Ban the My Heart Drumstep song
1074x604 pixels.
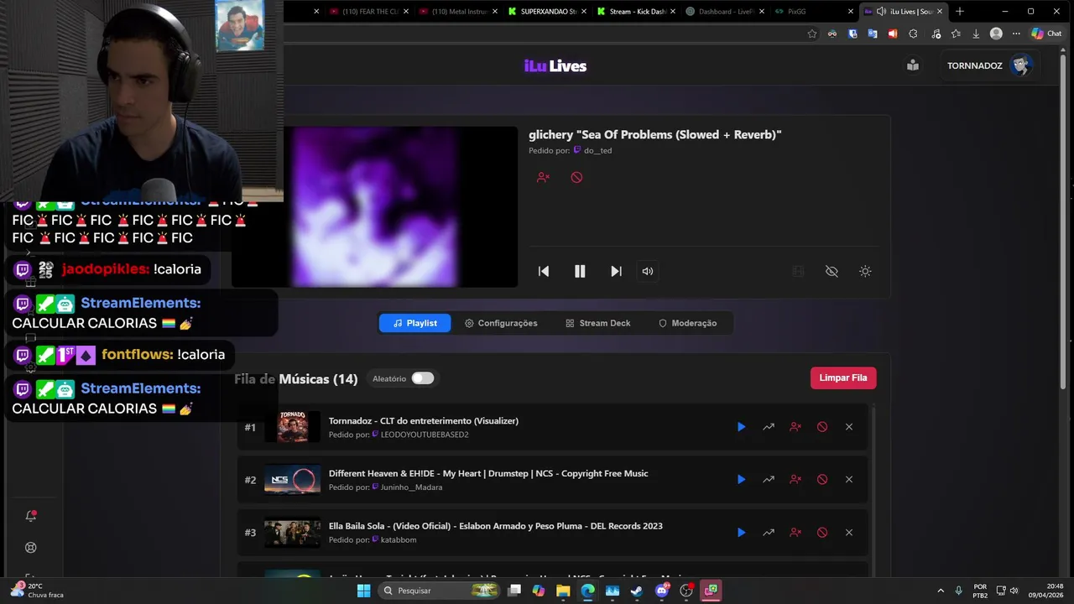tap(822, 480)
